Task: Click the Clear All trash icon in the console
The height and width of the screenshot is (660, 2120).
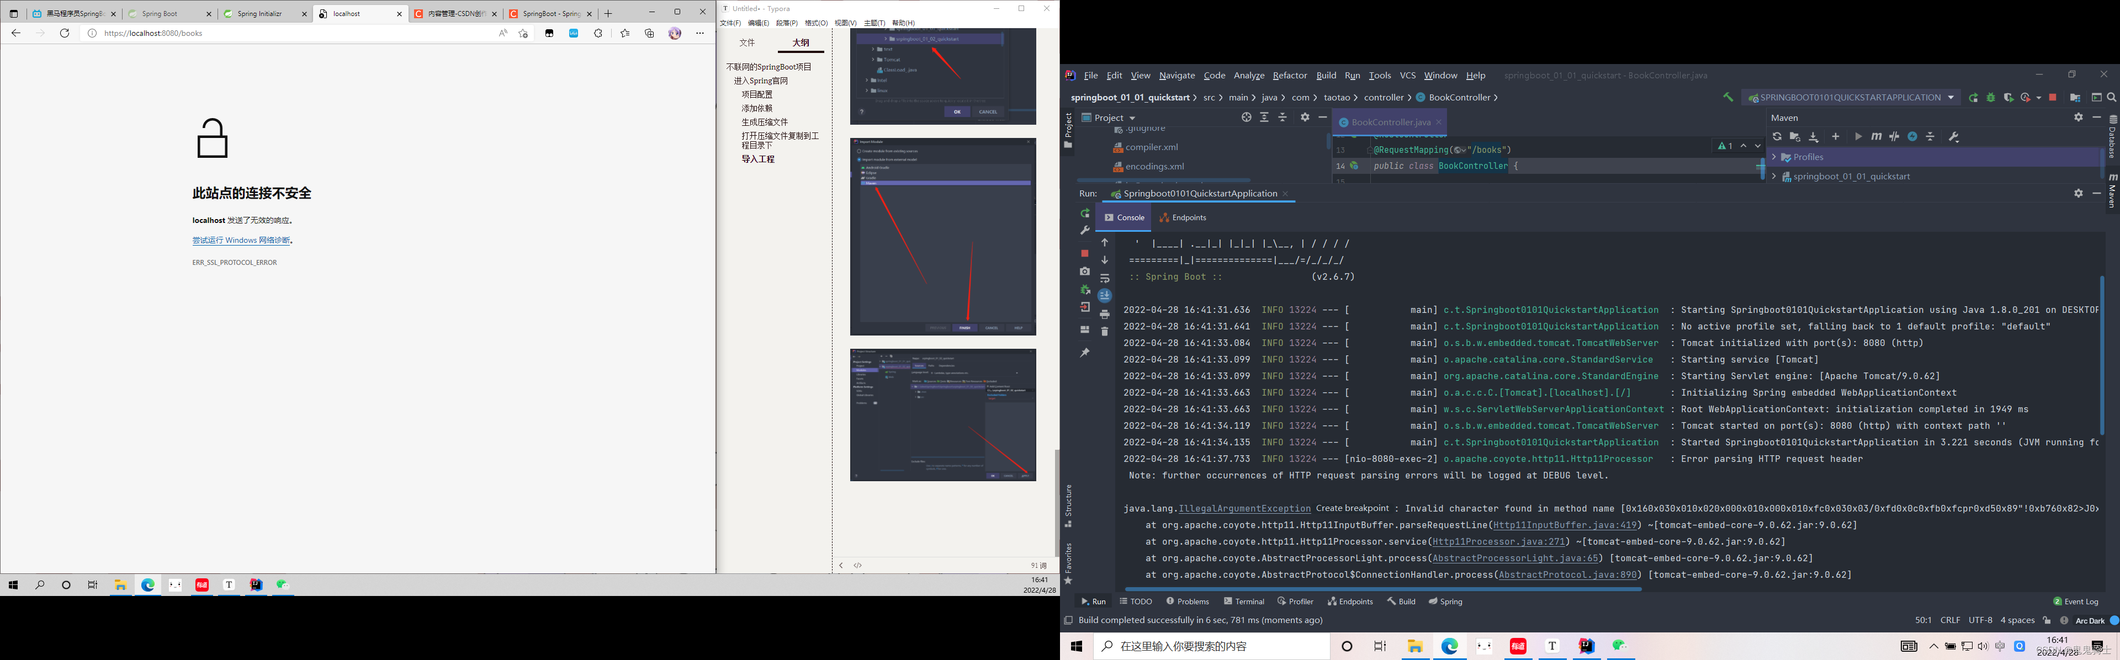Action: [1104, 332]
